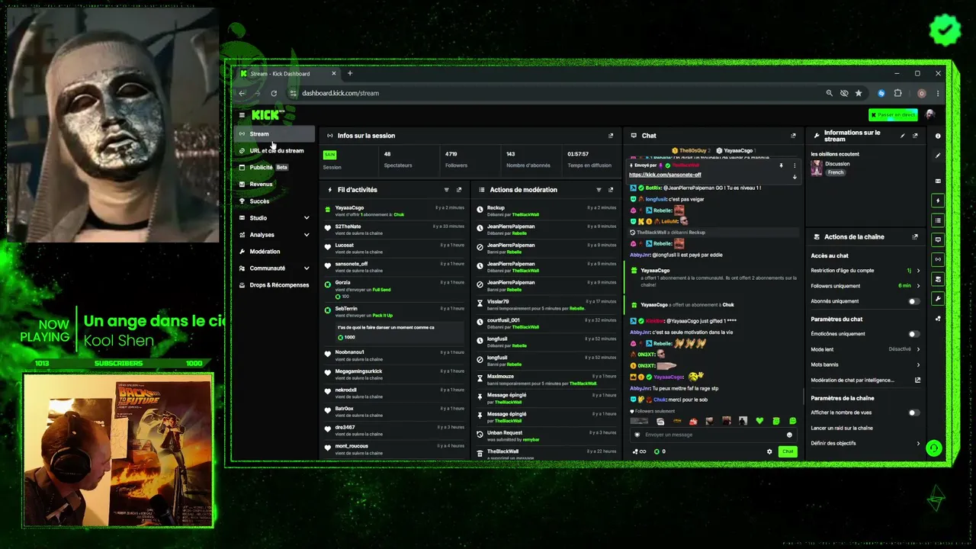
Task: Open Fil d'activités filter dropdown
Action: tap(447, 190)
